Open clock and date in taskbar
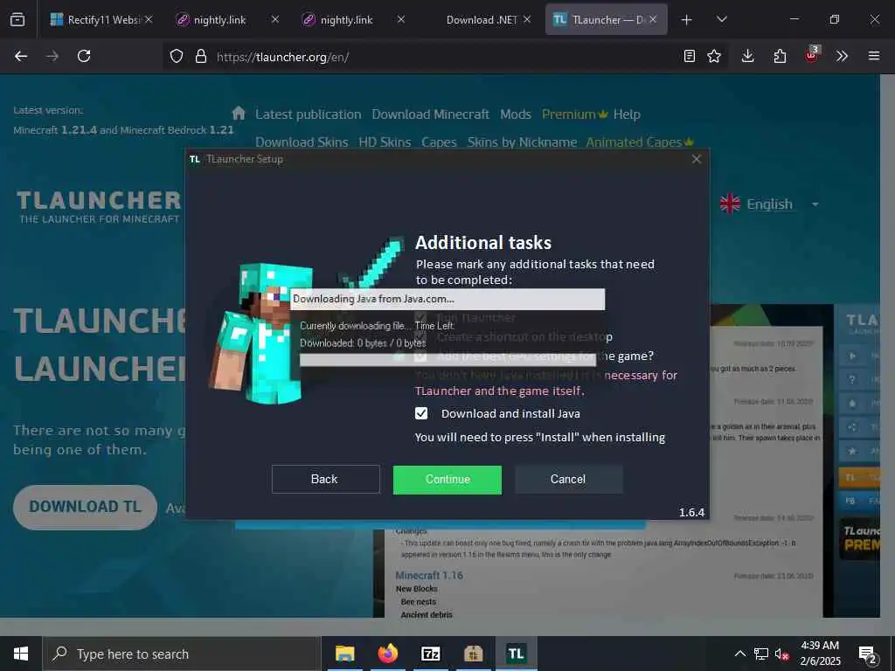Viewport: 895px width, 671px height. (x=820, y=654)
